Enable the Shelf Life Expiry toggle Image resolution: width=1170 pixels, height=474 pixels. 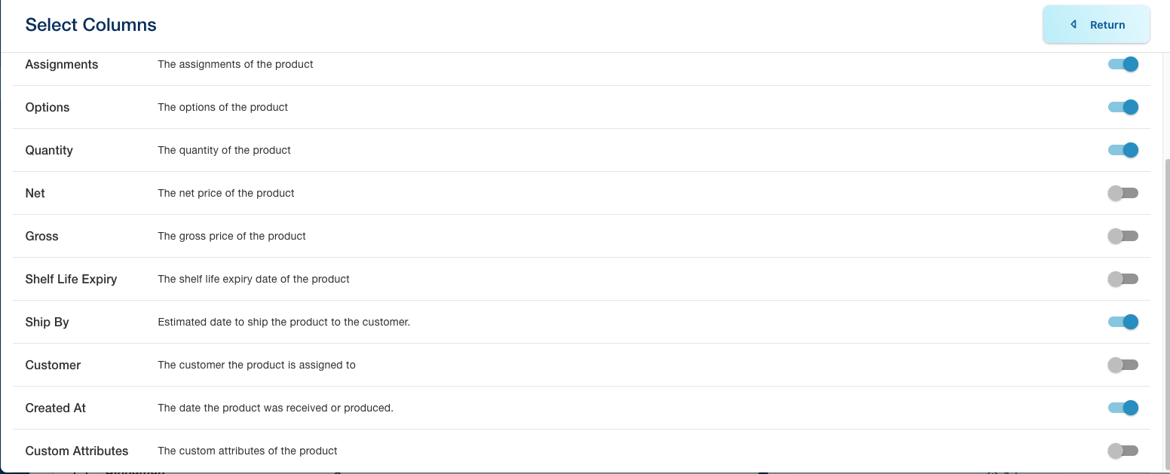1123,280
